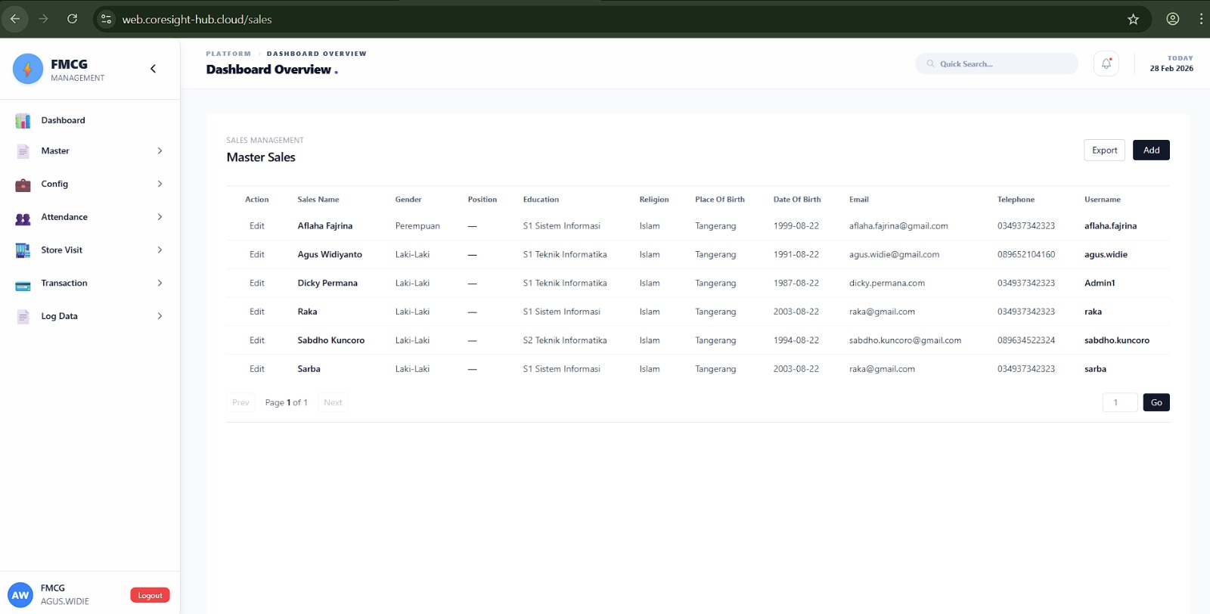Click the Attendance people icon

pos(23,218)
